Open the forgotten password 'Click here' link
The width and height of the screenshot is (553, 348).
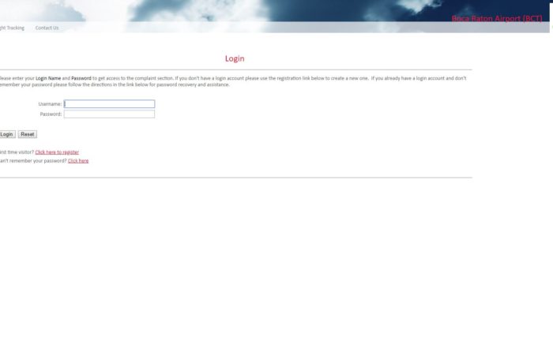(78, 161)
